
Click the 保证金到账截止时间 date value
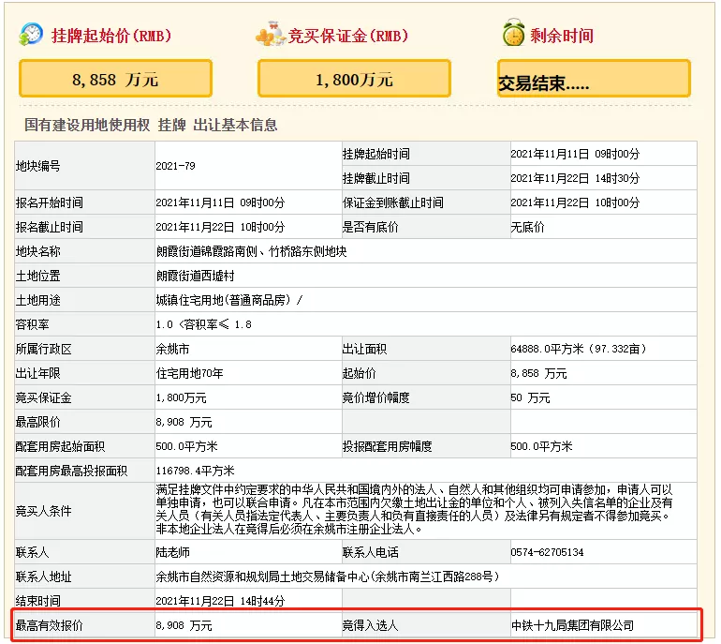coord(575,202)
